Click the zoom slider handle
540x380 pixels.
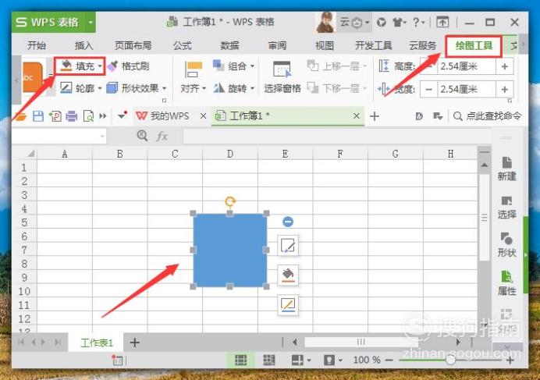pos(450,360)
